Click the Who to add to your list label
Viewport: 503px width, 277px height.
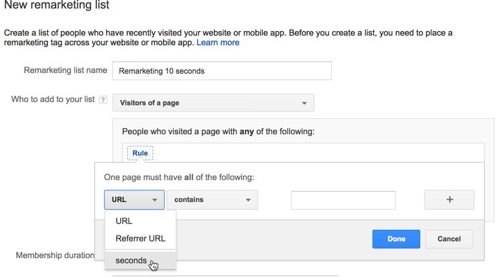coord(53,99)
